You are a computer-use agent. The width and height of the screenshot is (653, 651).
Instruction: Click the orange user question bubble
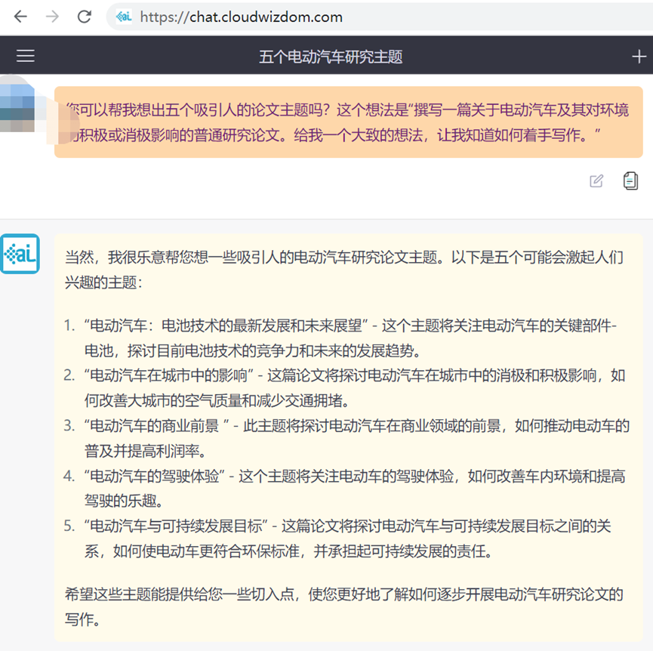349,122
